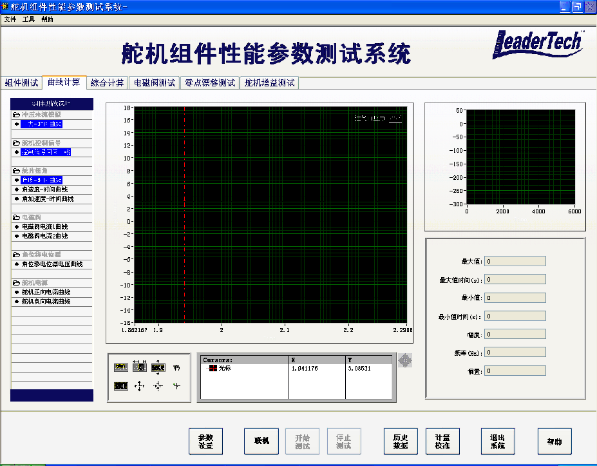Screen dimensions: 597x466
Task: Select the zoom-out-about-point tool
Action: (x=158, y=386)
